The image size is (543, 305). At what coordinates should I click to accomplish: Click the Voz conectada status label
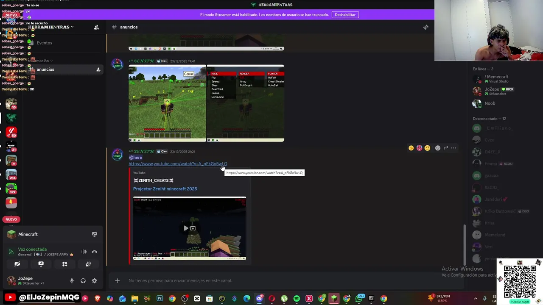pyautogui.click(x=32, y=249)
